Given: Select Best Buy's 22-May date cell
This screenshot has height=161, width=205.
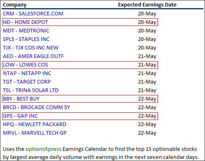Looking at the screenshot, I should point(147,99).
